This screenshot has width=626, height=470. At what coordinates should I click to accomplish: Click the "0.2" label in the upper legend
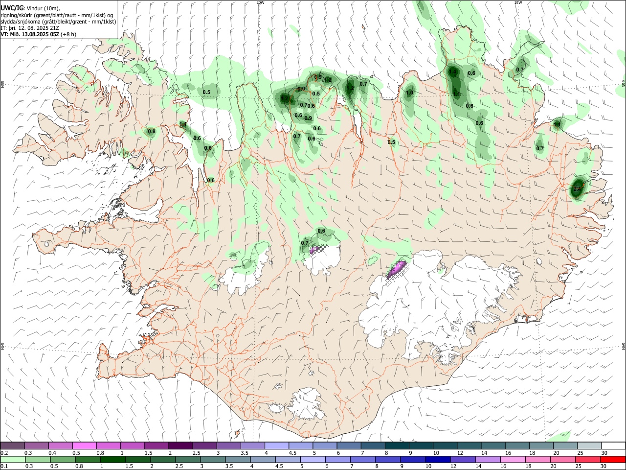click(x=5, y=453)
